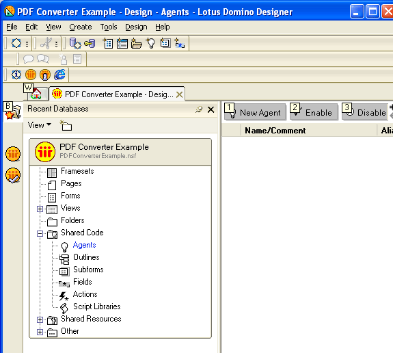Expand the Views tree node
393x353 pixels.
(40, 209)
